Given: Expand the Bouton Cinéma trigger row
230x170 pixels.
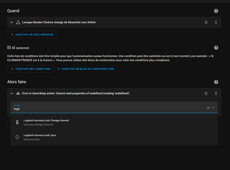Looking at the screenshot, I should pos(12,22).
